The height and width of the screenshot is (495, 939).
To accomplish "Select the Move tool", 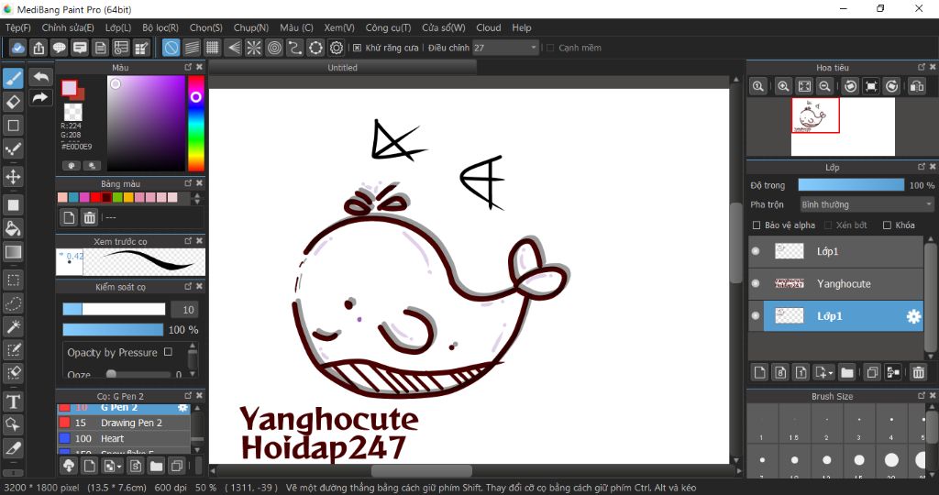I will tap(13, 177).
